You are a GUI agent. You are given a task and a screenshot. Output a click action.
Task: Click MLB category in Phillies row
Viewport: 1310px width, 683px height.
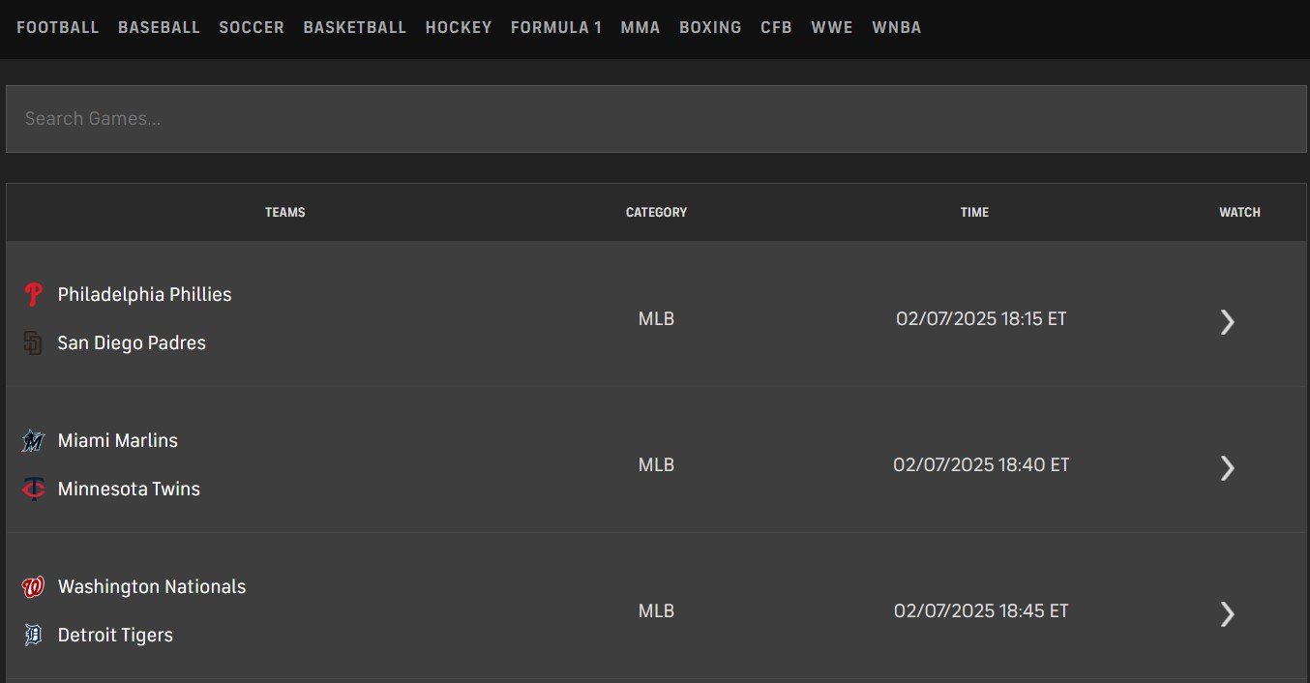656,318
